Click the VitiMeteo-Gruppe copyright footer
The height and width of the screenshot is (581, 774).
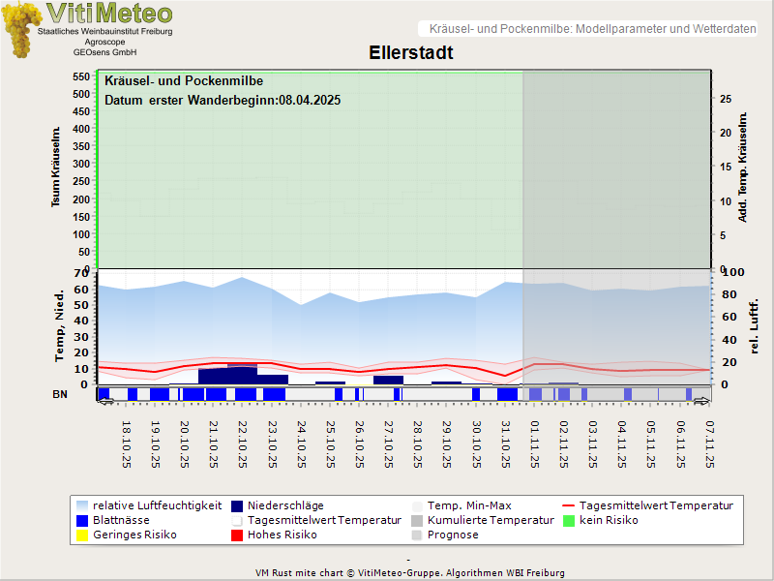(409, 572)
